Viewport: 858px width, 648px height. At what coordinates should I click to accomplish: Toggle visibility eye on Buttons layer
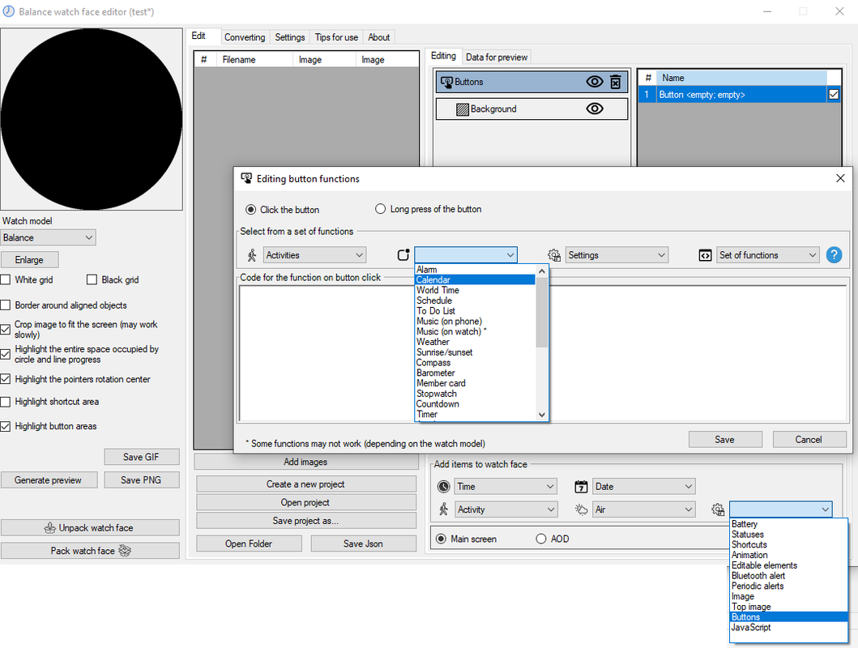594,82
